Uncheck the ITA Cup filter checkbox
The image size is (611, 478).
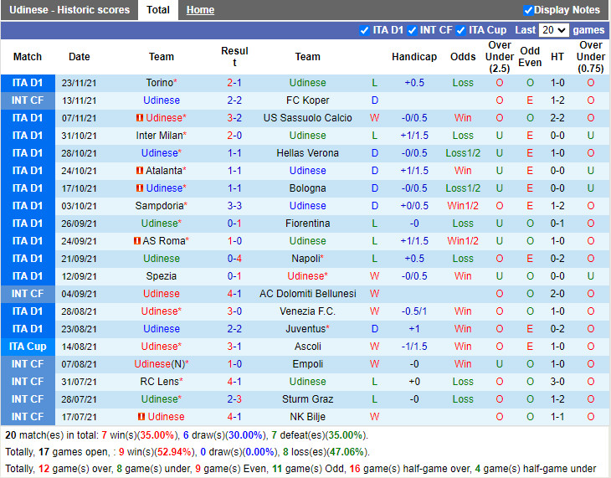(x=460, y=30)
